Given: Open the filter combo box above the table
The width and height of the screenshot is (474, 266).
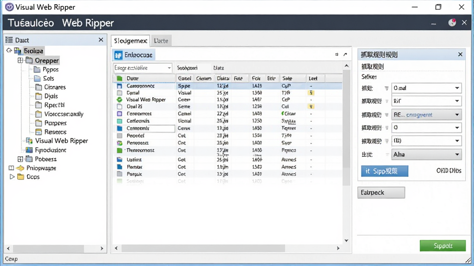Looking at the screenshot, I should 143,68.
